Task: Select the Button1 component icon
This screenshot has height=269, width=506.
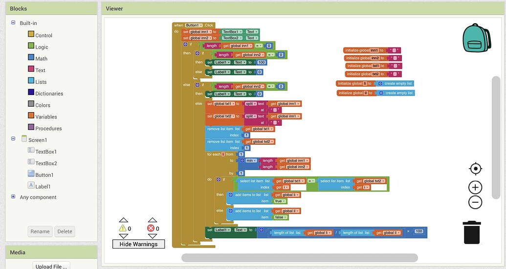Action: tap(31, 174)
